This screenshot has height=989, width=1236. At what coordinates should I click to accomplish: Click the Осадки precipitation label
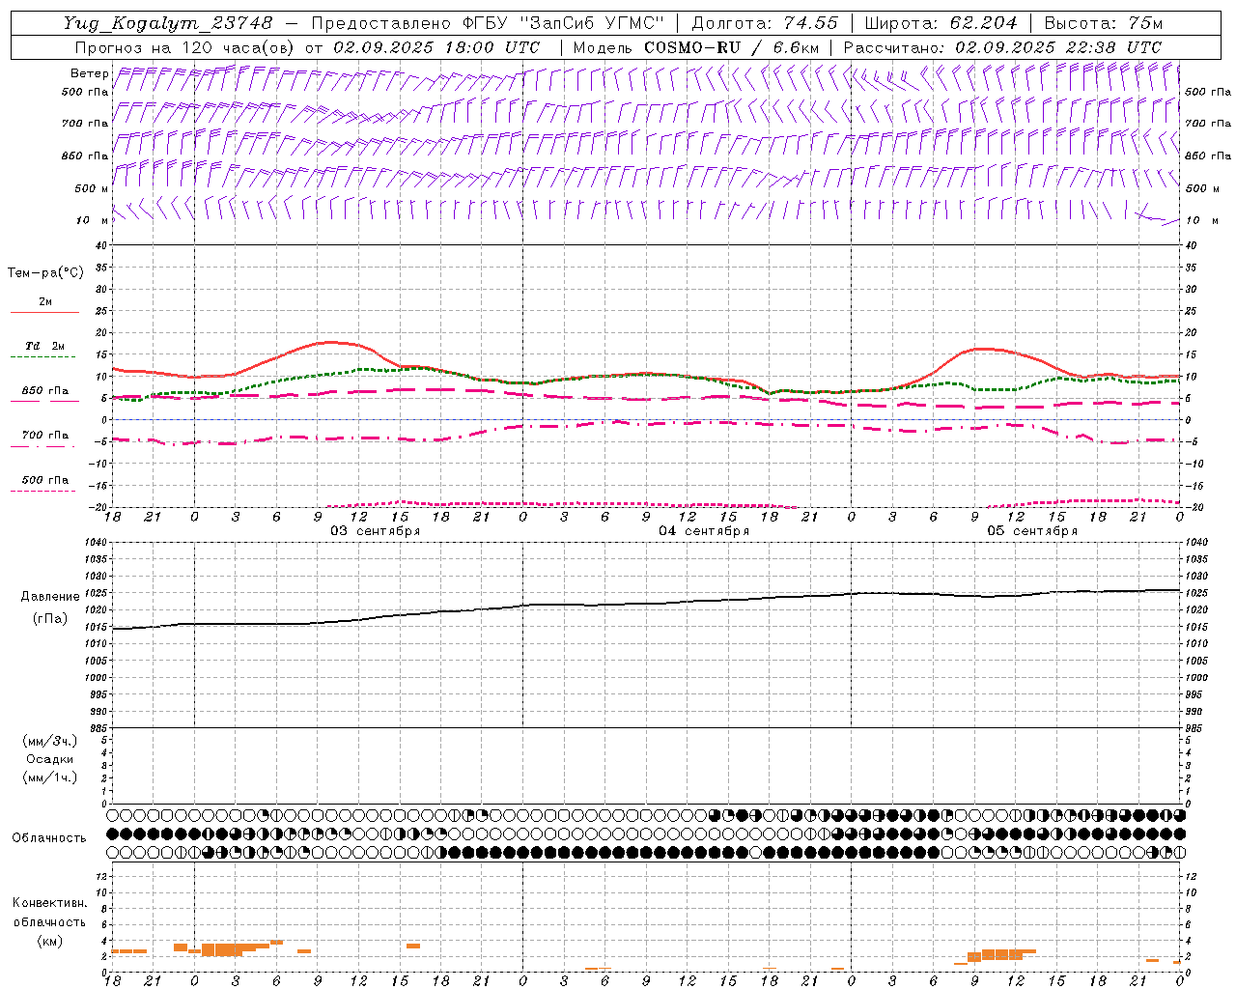point(49,760)
